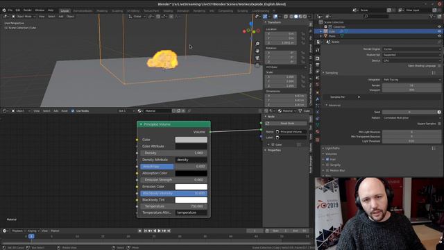Select rendered viewport shading mode icon
Image resolution: width=444 pixels, height=250 pixels.
pyautogui.click(x=305, y=17)
